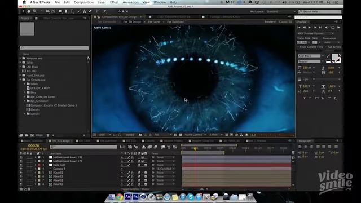This screenshot has width=361, height=203.
Task: Select the Rectangle shape tool
Action: point(60,11)
